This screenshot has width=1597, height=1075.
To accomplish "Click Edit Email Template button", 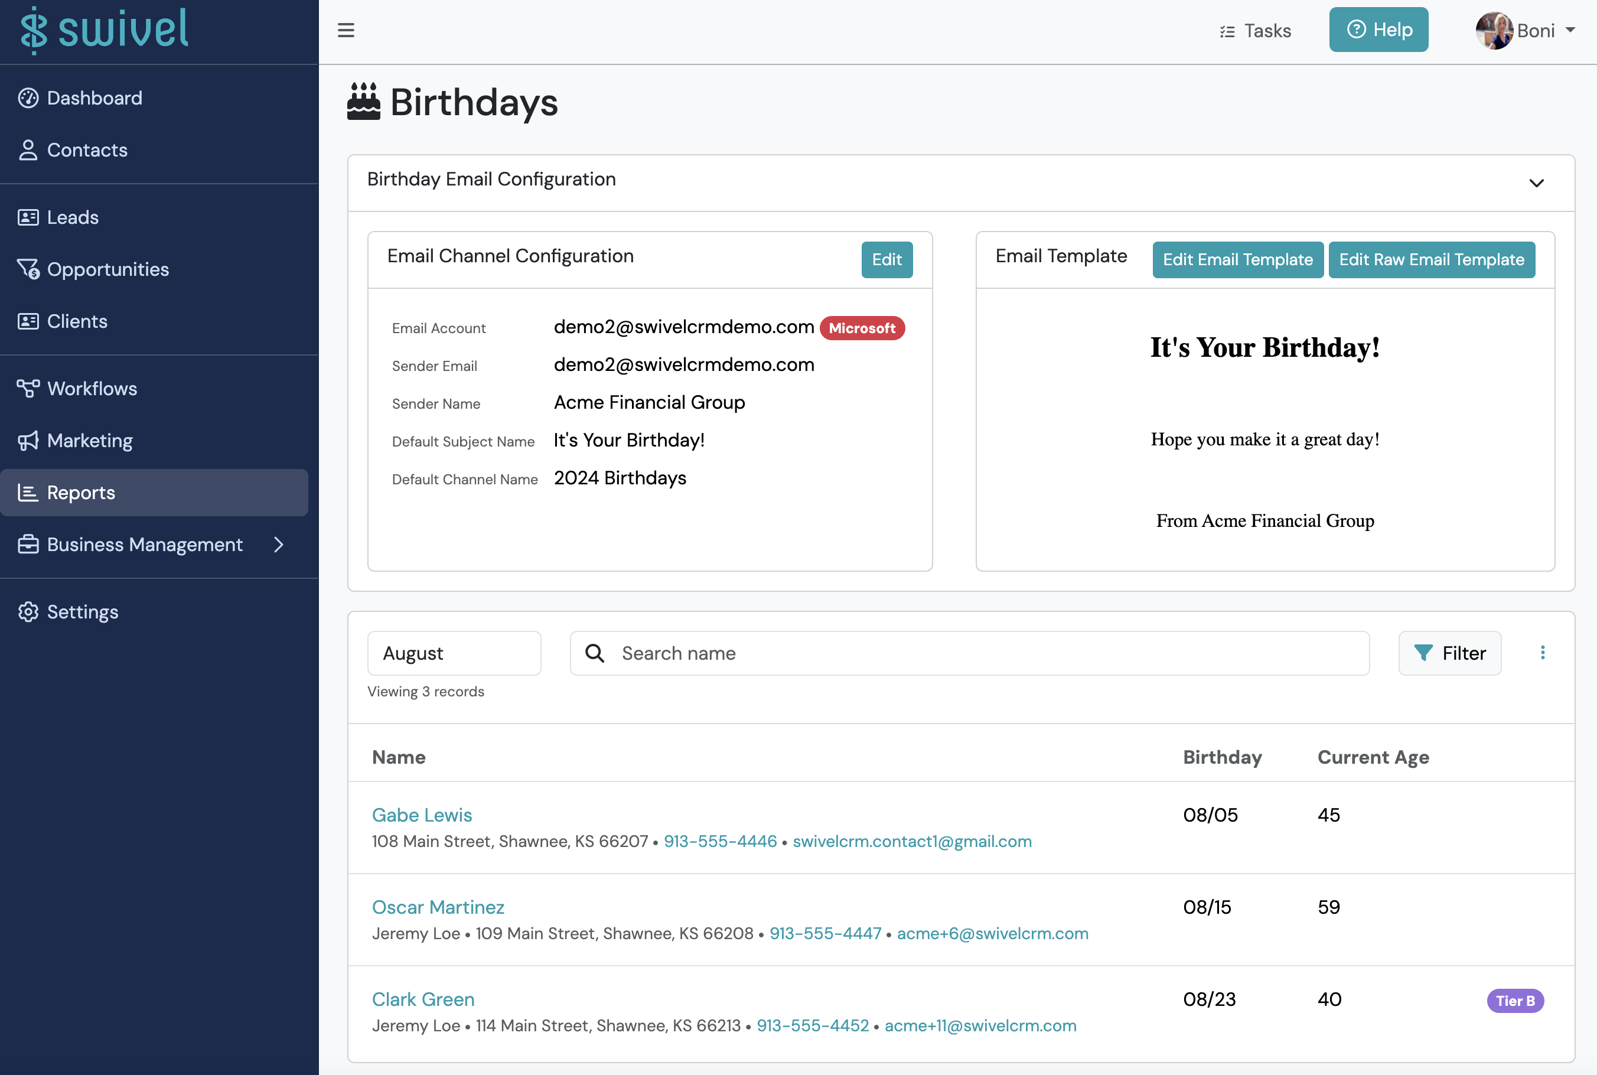I will click(x=1237, y=260).
